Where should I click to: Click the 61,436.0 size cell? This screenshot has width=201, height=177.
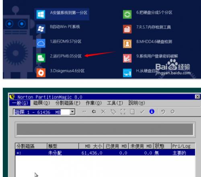pyautogui.click(x=92, y=153)
